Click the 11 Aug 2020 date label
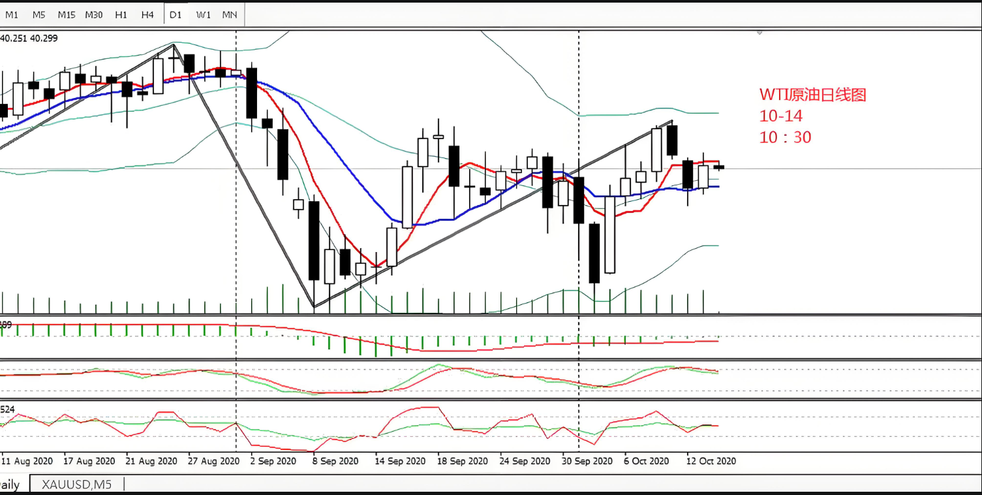982x495 pixels. 26,461
